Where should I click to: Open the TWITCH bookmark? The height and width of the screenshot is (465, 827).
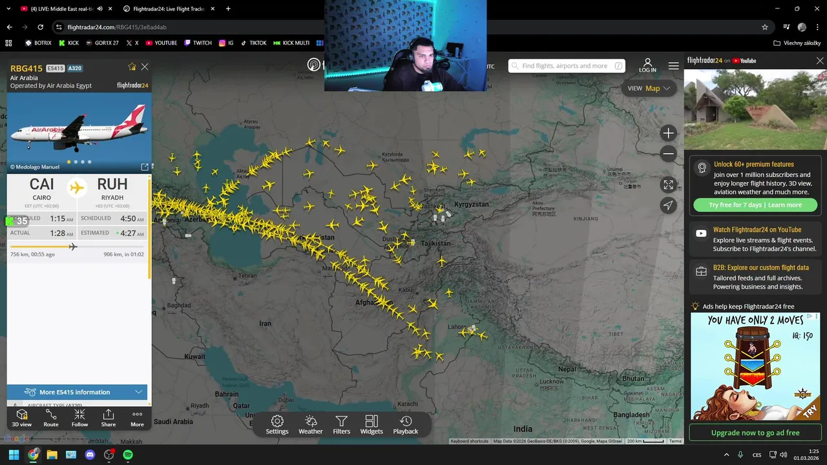198,43
